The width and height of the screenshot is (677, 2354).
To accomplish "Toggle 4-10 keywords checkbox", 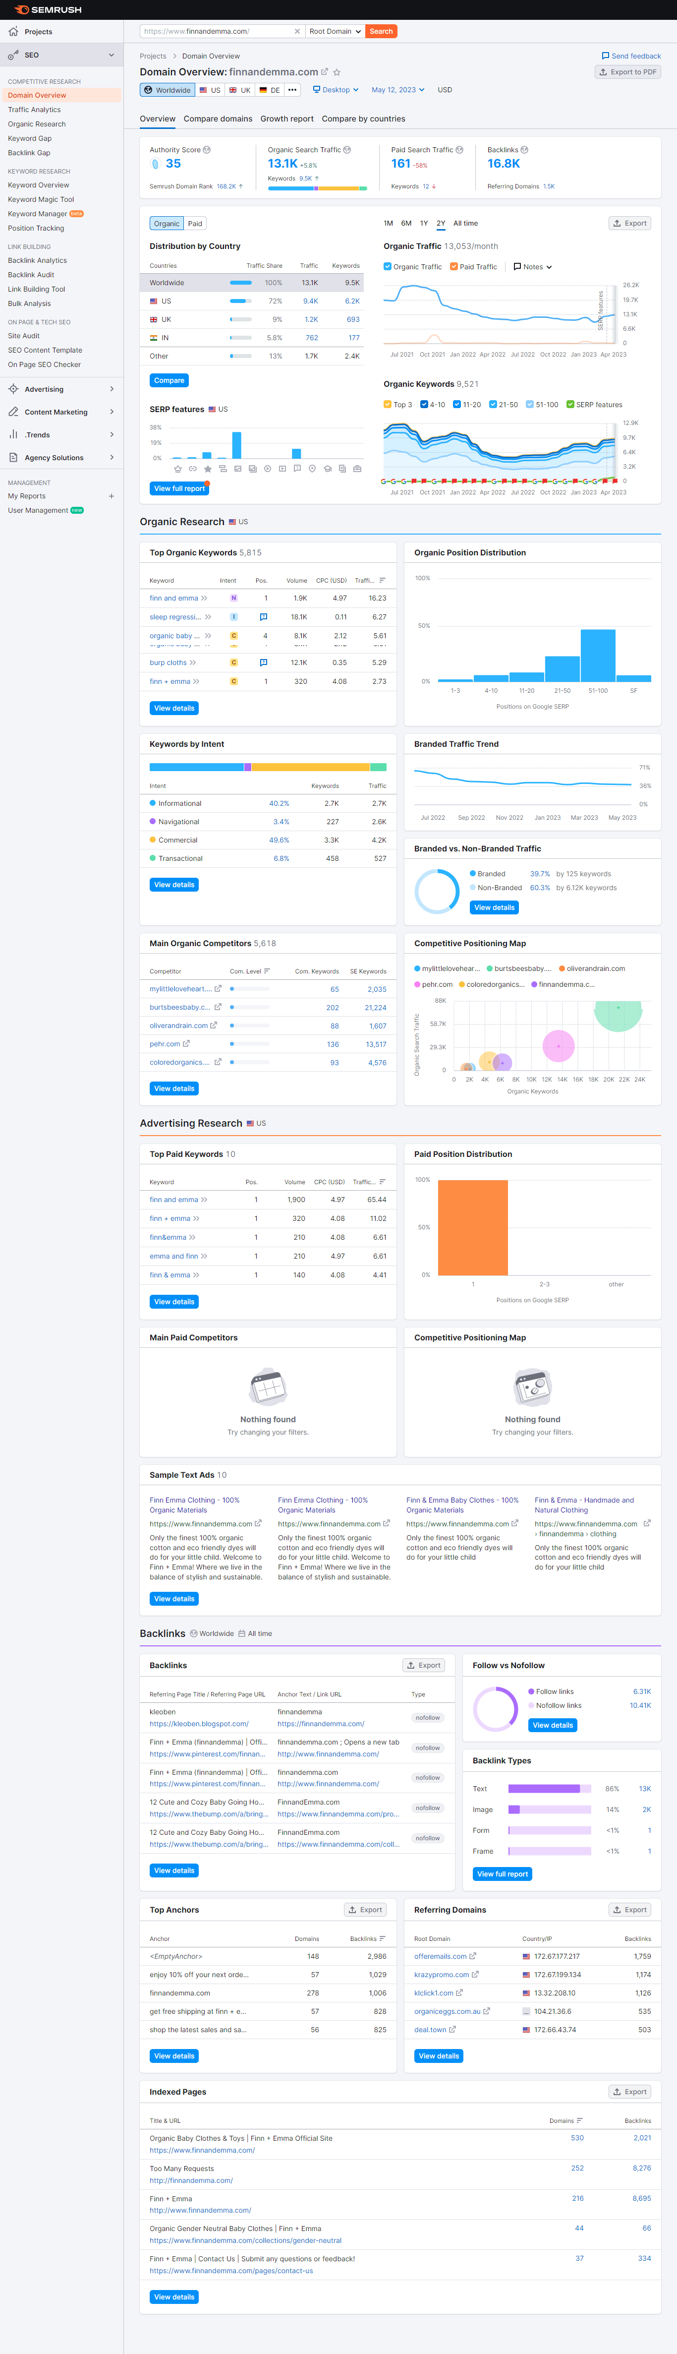I will (424, 404).
